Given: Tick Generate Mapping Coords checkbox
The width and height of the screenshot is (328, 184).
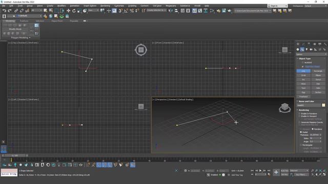Looking at the screenshot, I should (299, 122).
